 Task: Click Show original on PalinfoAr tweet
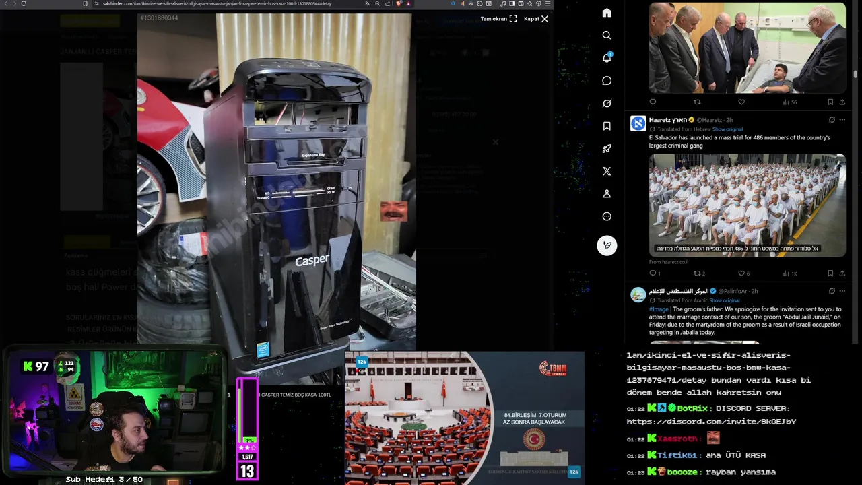pos(725,300)
